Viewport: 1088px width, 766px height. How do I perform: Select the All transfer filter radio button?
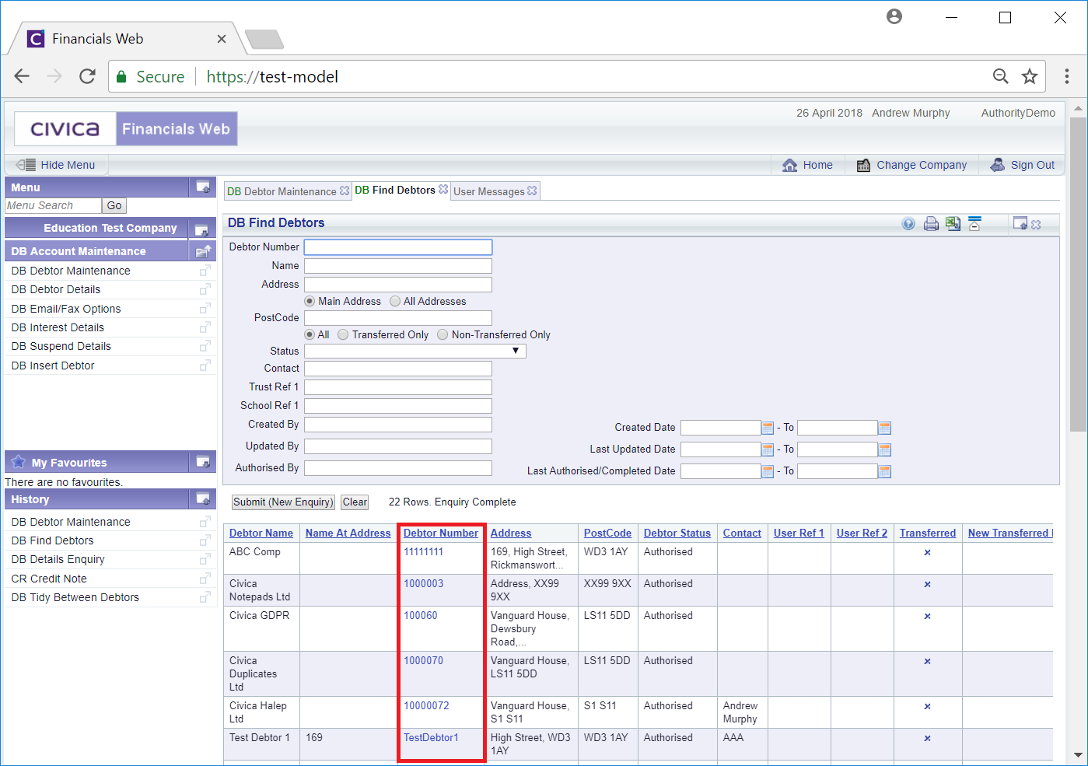pos(310,334)
